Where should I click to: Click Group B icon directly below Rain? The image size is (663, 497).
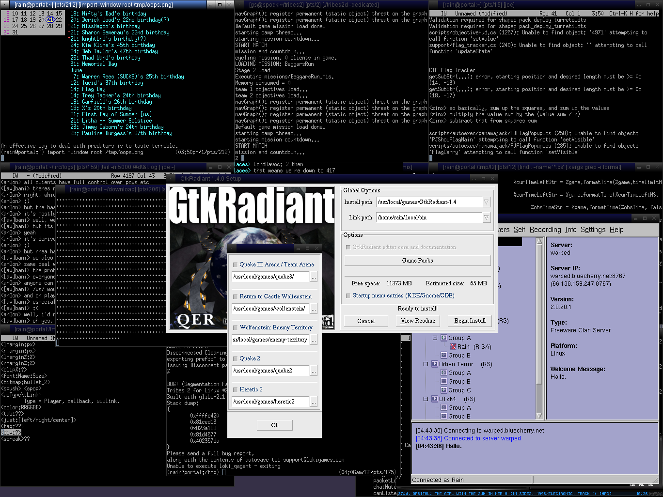point(444,355)
